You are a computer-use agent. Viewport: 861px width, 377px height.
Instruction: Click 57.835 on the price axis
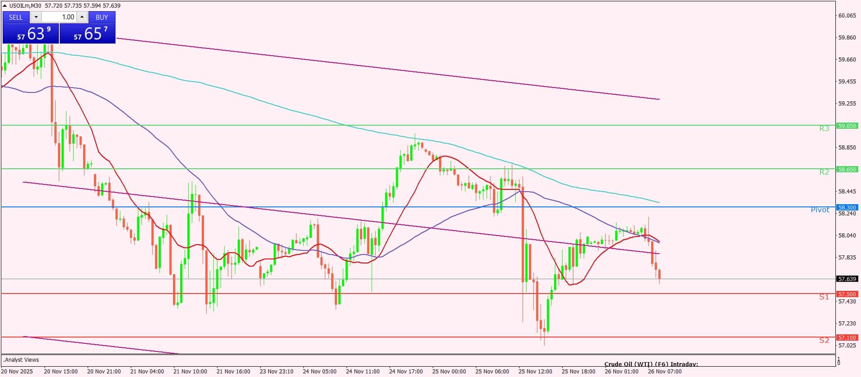point(847,258)
